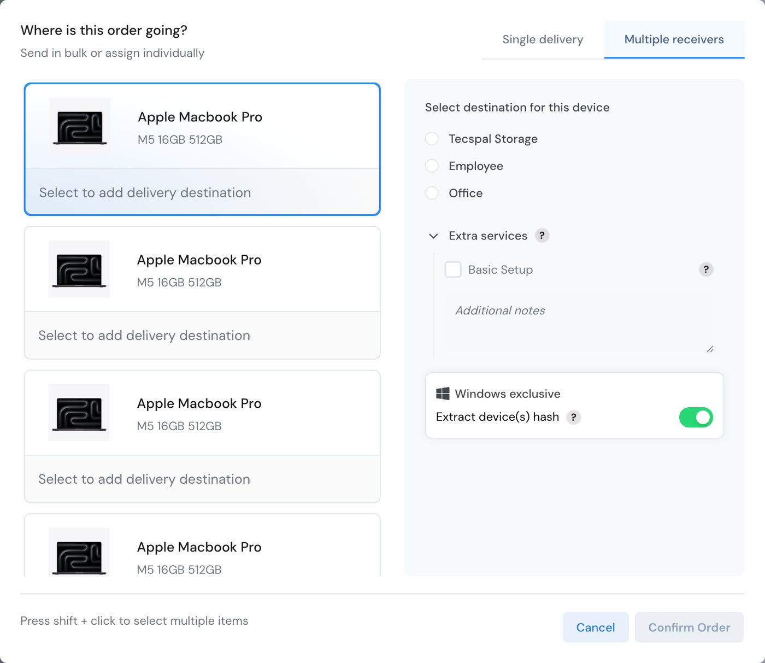The height and width of the screenshot is (663, 765).
Task: Click the 'Windows exclusive' label
Action: (508, 394)
